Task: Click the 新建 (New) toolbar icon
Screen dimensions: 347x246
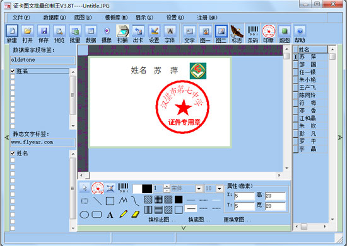Action: click(12, 34)
